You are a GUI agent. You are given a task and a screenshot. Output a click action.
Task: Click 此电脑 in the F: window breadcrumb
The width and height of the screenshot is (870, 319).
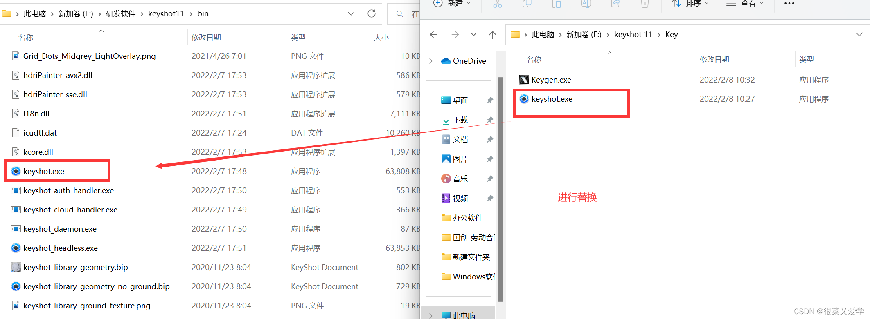[x=543, y=35]
